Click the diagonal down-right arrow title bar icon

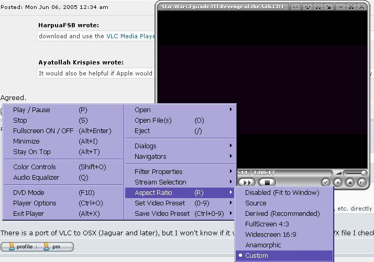click(328, 7)
